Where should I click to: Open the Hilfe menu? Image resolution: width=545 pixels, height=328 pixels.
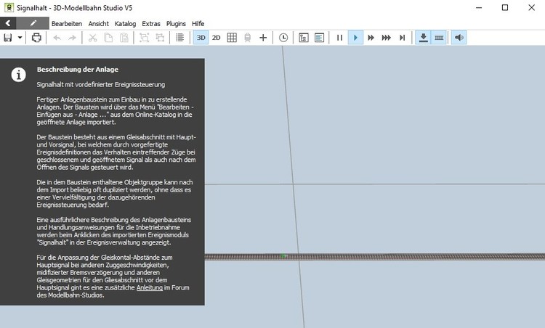[x=198, y=24]
